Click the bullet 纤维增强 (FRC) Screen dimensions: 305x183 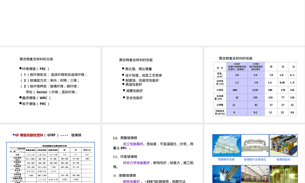34,69
